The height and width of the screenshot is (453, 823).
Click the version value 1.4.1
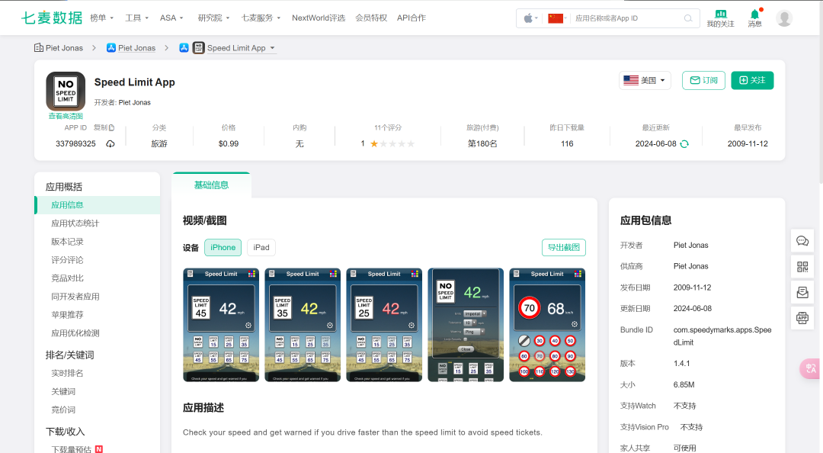(x=681, y=363)
